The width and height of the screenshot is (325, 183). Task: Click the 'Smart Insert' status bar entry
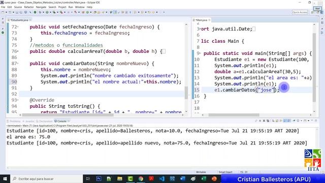pyautogui.click(x=225, y=172)
